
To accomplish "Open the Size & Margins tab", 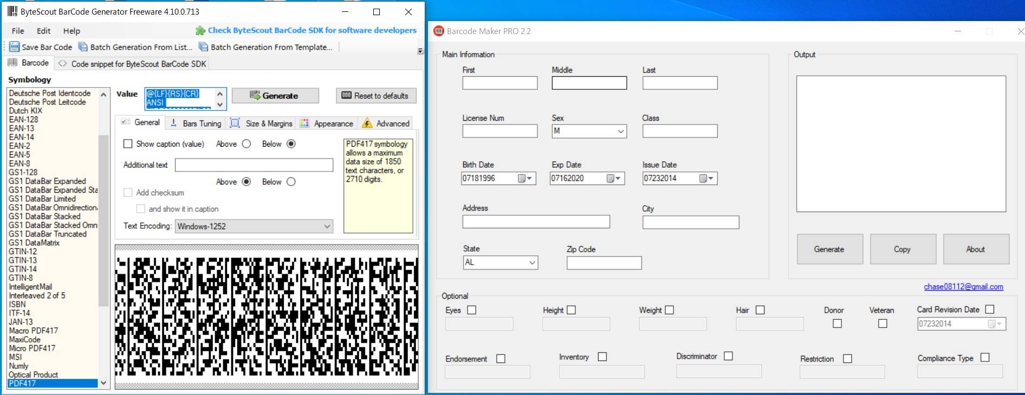I will click(262, 123).
